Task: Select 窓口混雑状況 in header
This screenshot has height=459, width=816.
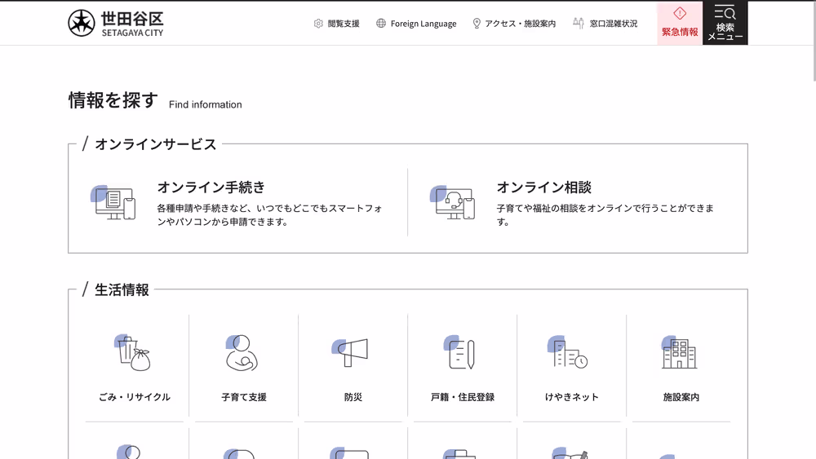Action: (614, 24)
